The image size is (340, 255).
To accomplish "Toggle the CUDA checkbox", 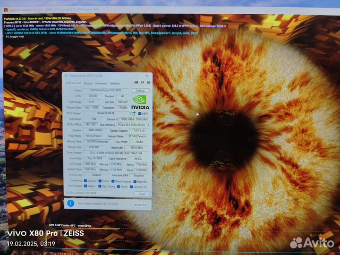I will click(100, 181).
